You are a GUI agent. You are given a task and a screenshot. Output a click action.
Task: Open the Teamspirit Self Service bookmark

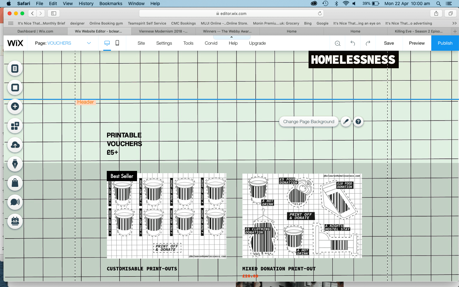tap(147, 23)
